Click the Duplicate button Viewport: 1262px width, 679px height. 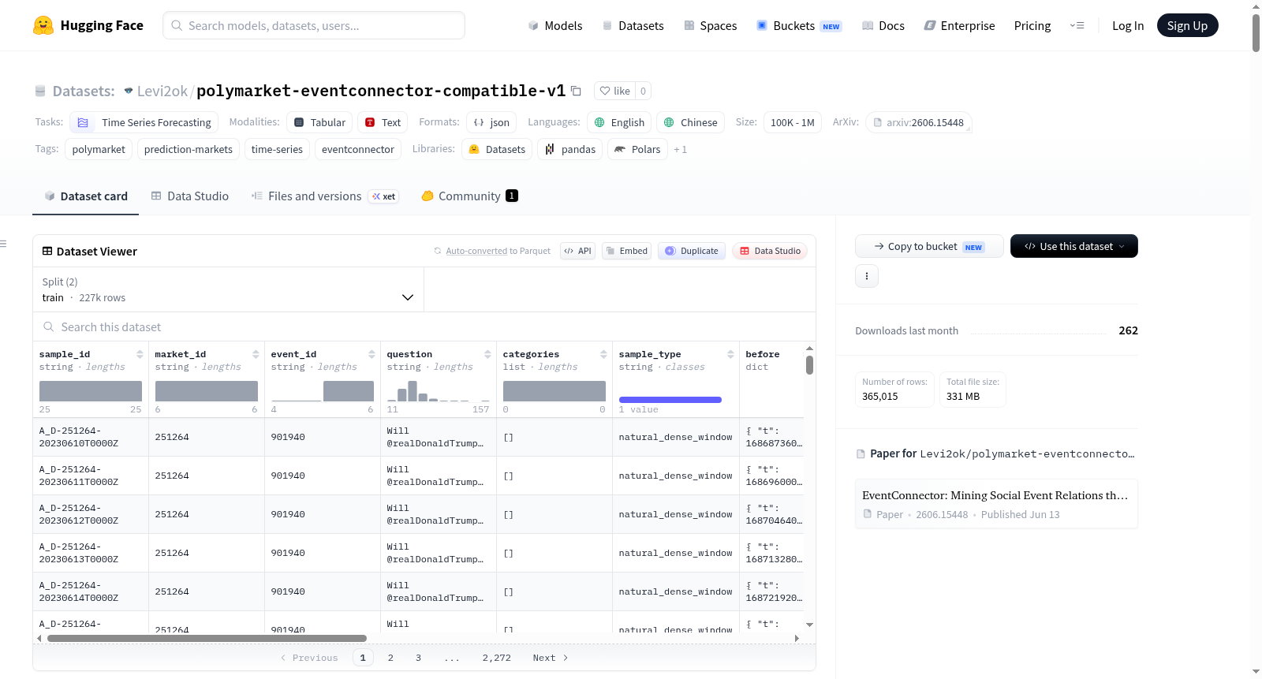[x=692, y=251]
